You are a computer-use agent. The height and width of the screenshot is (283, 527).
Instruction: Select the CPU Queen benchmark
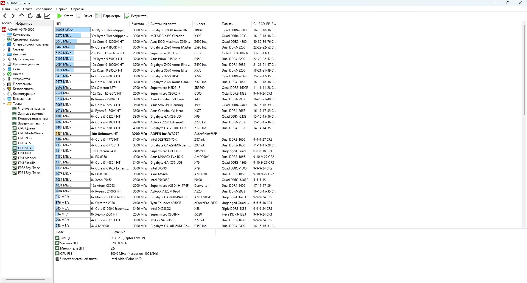[x=26, y=128]
